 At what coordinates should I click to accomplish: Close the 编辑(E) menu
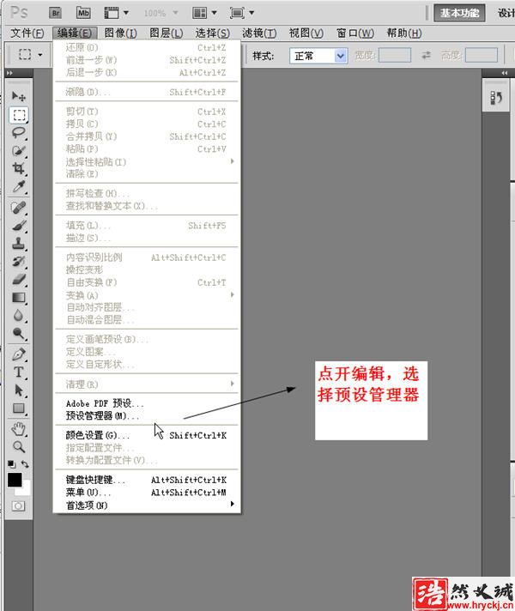coord(75,33)
